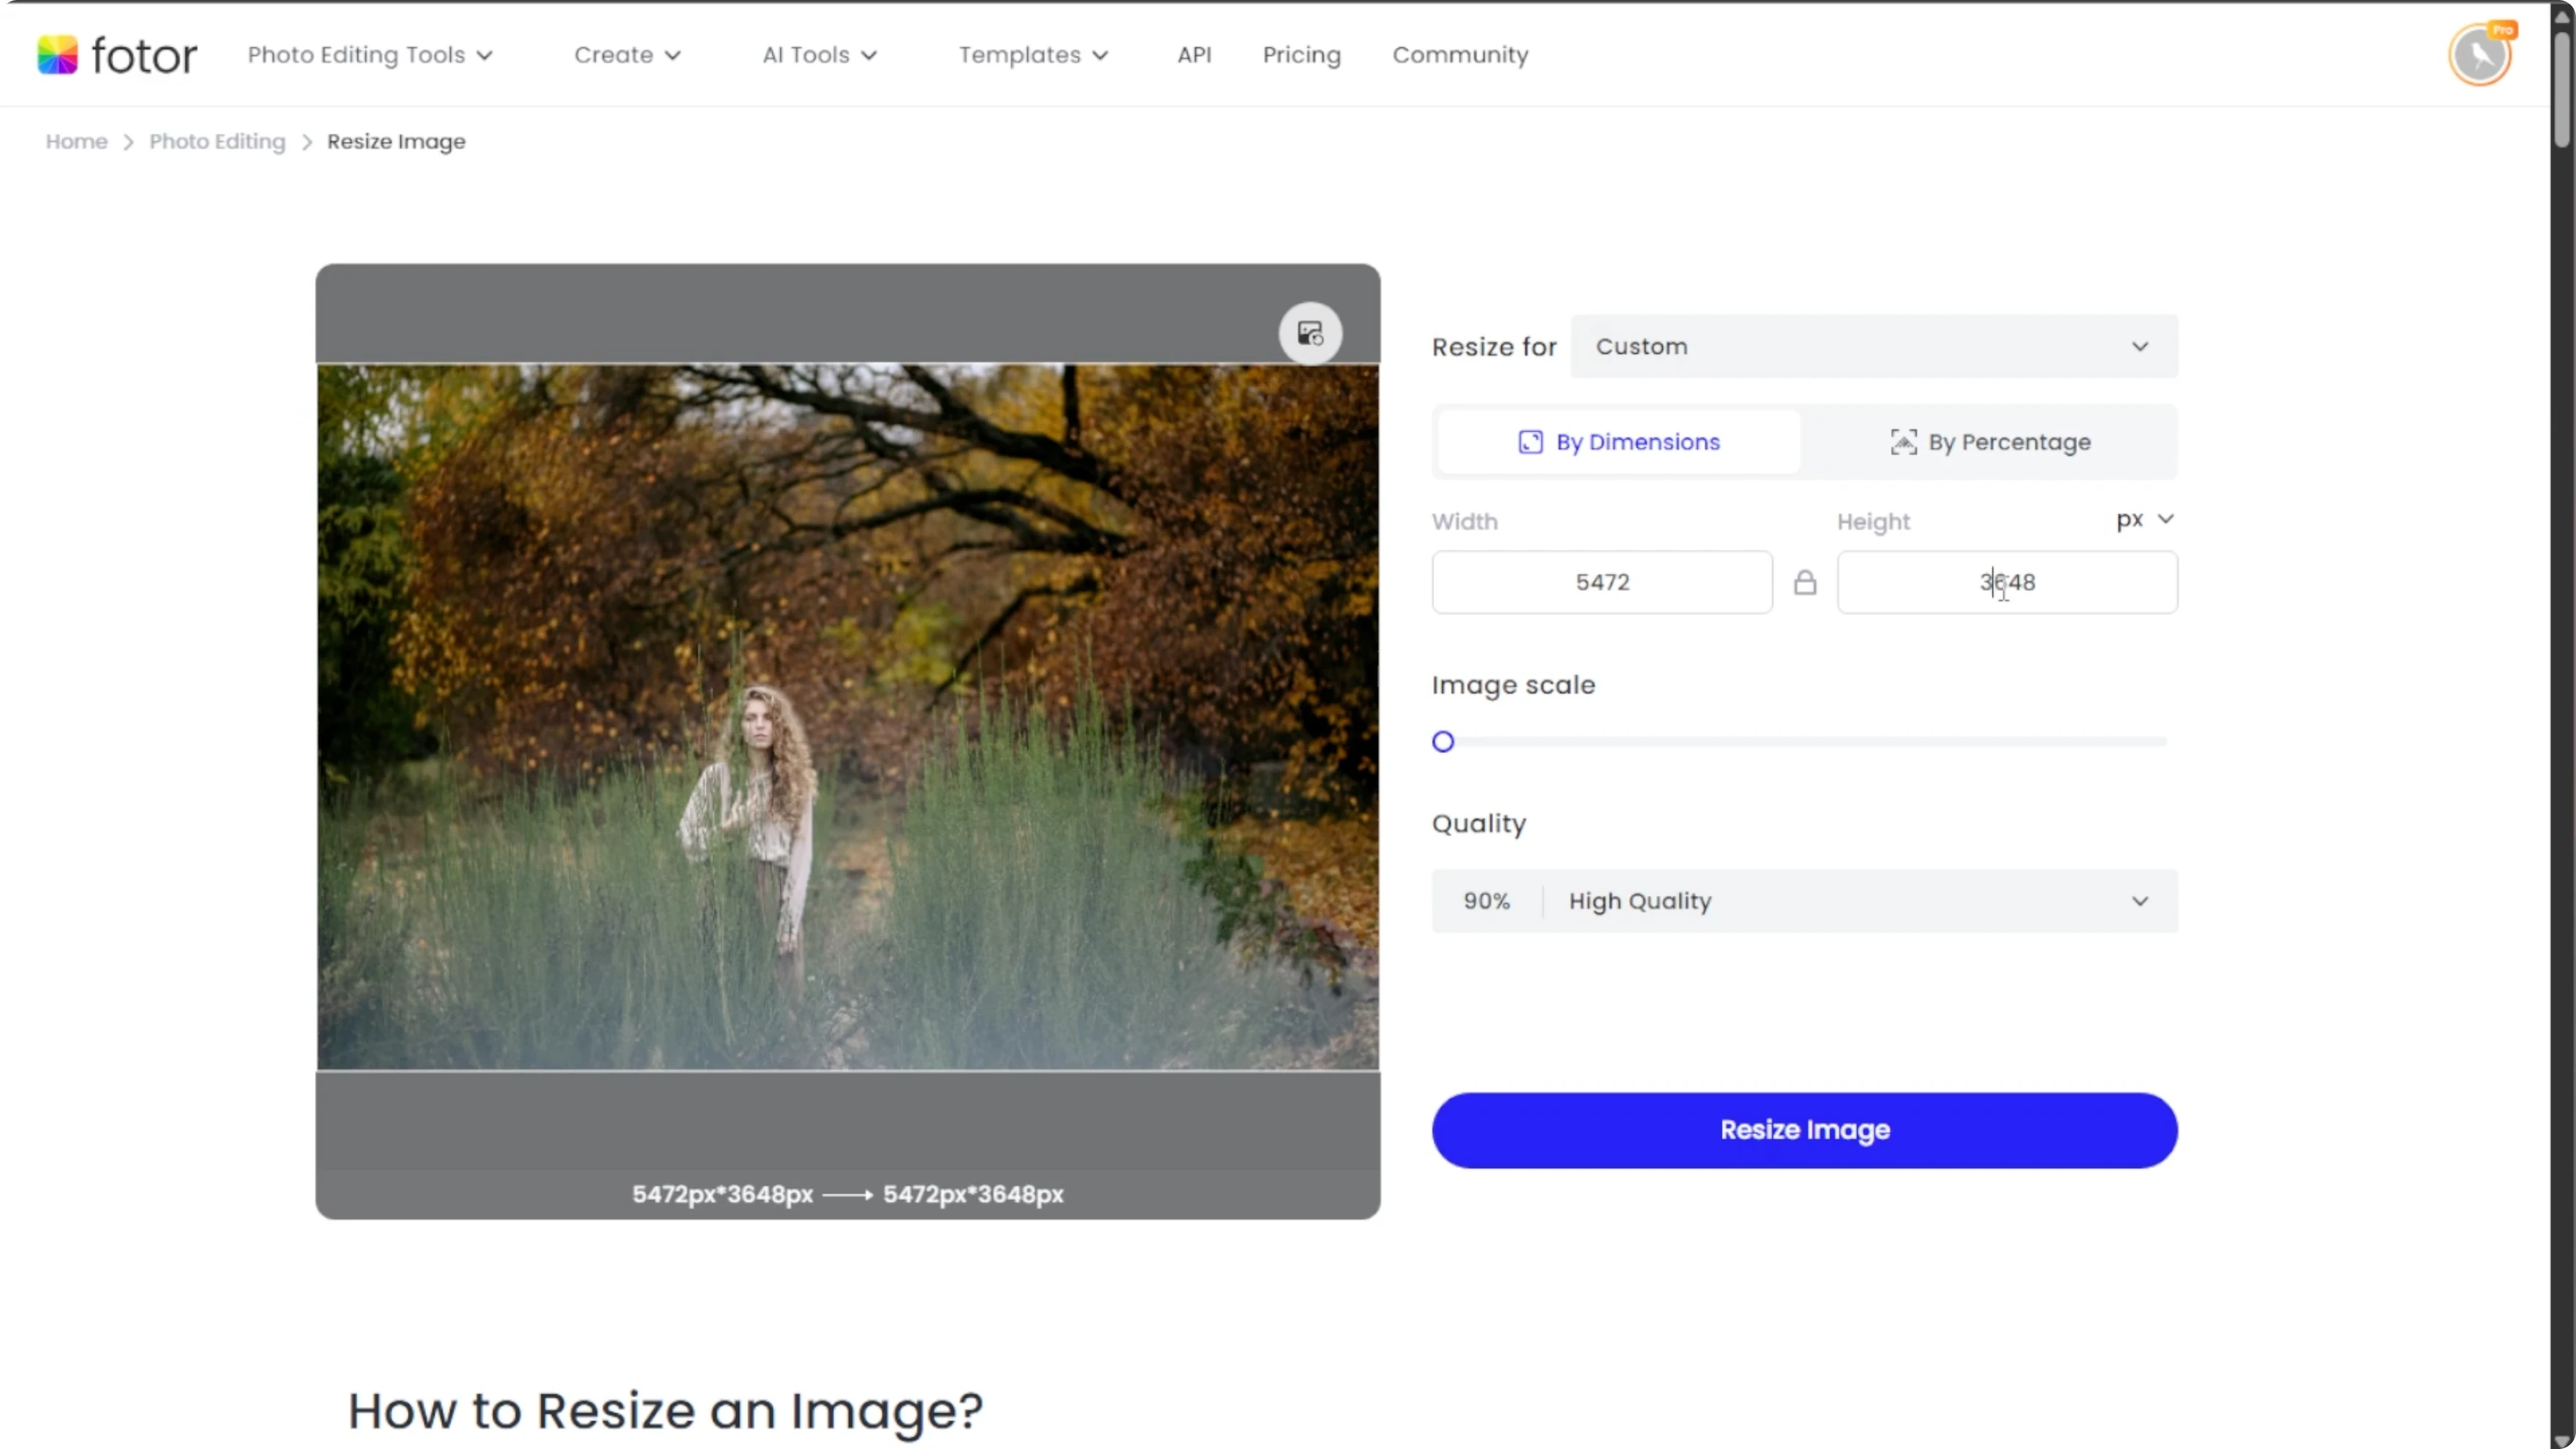
Task: Open the Resize for Custom dropdown
Action: click(1874, 346)
